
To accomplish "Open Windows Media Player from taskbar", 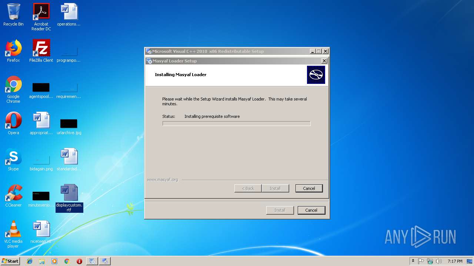I will click(54, 261).
